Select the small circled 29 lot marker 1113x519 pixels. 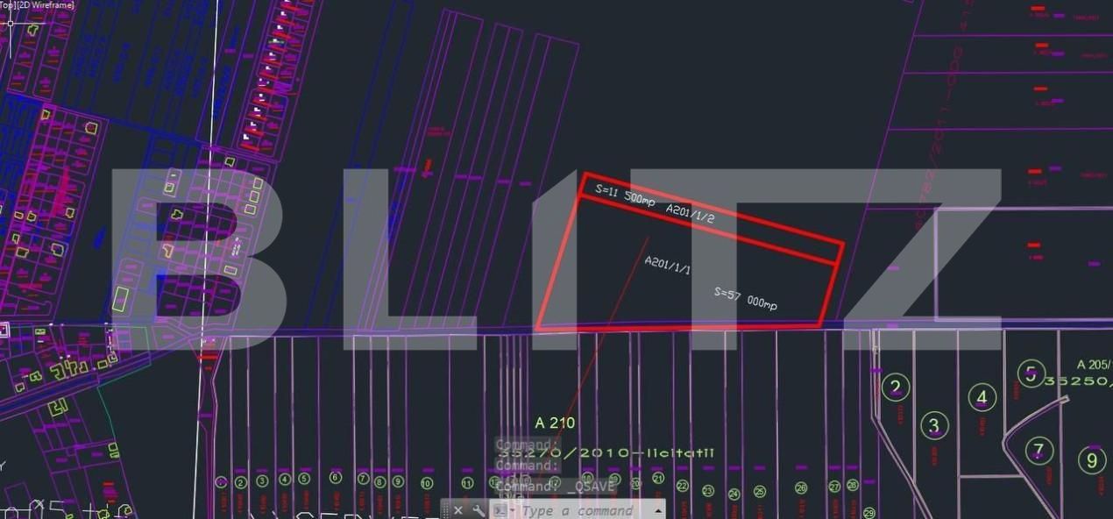[x=868, y=513]
